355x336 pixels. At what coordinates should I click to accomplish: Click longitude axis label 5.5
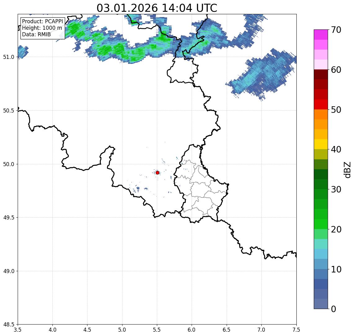(157, 330)
